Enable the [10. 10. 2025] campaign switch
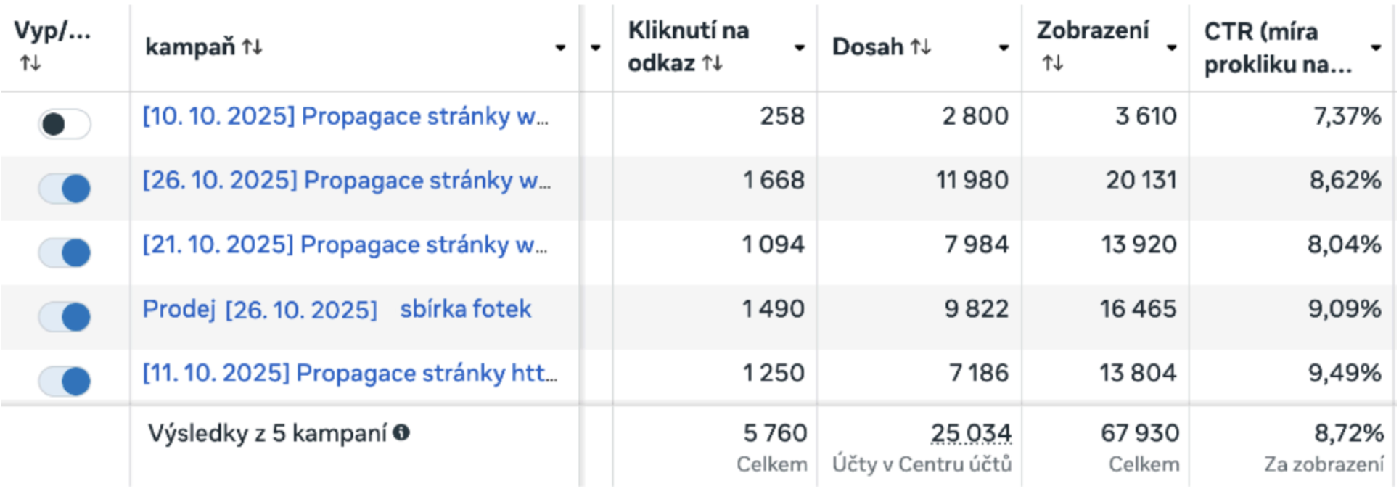The image size is (1399, 502). 65,124
